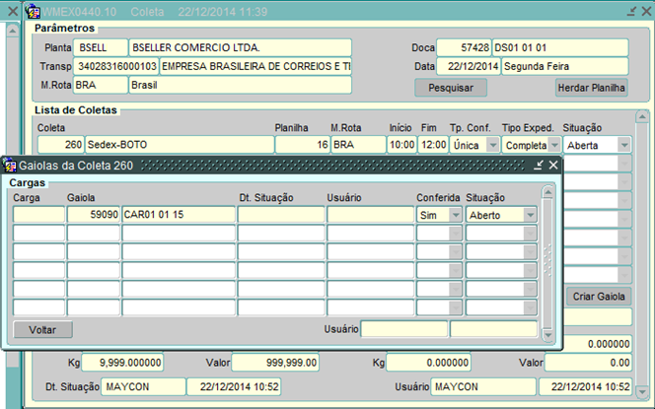
Task: Click the Valor field 999,999.00
Action: pyautogui.click(x=275, y=363)
